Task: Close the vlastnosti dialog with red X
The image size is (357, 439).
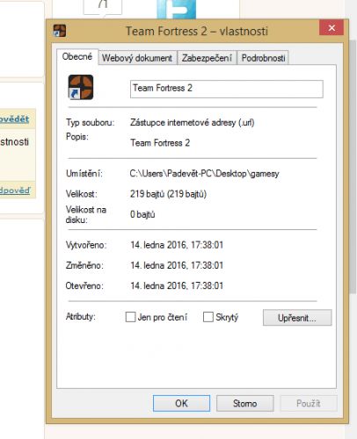Action: tap(331, 28)
